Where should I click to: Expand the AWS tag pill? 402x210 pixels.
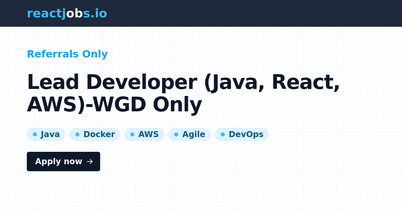(x=144, y=134)
